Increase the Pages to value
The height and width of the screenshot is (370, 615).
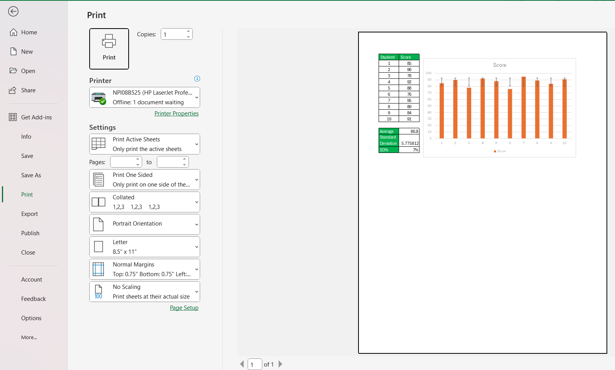click(x=184, y=159)
